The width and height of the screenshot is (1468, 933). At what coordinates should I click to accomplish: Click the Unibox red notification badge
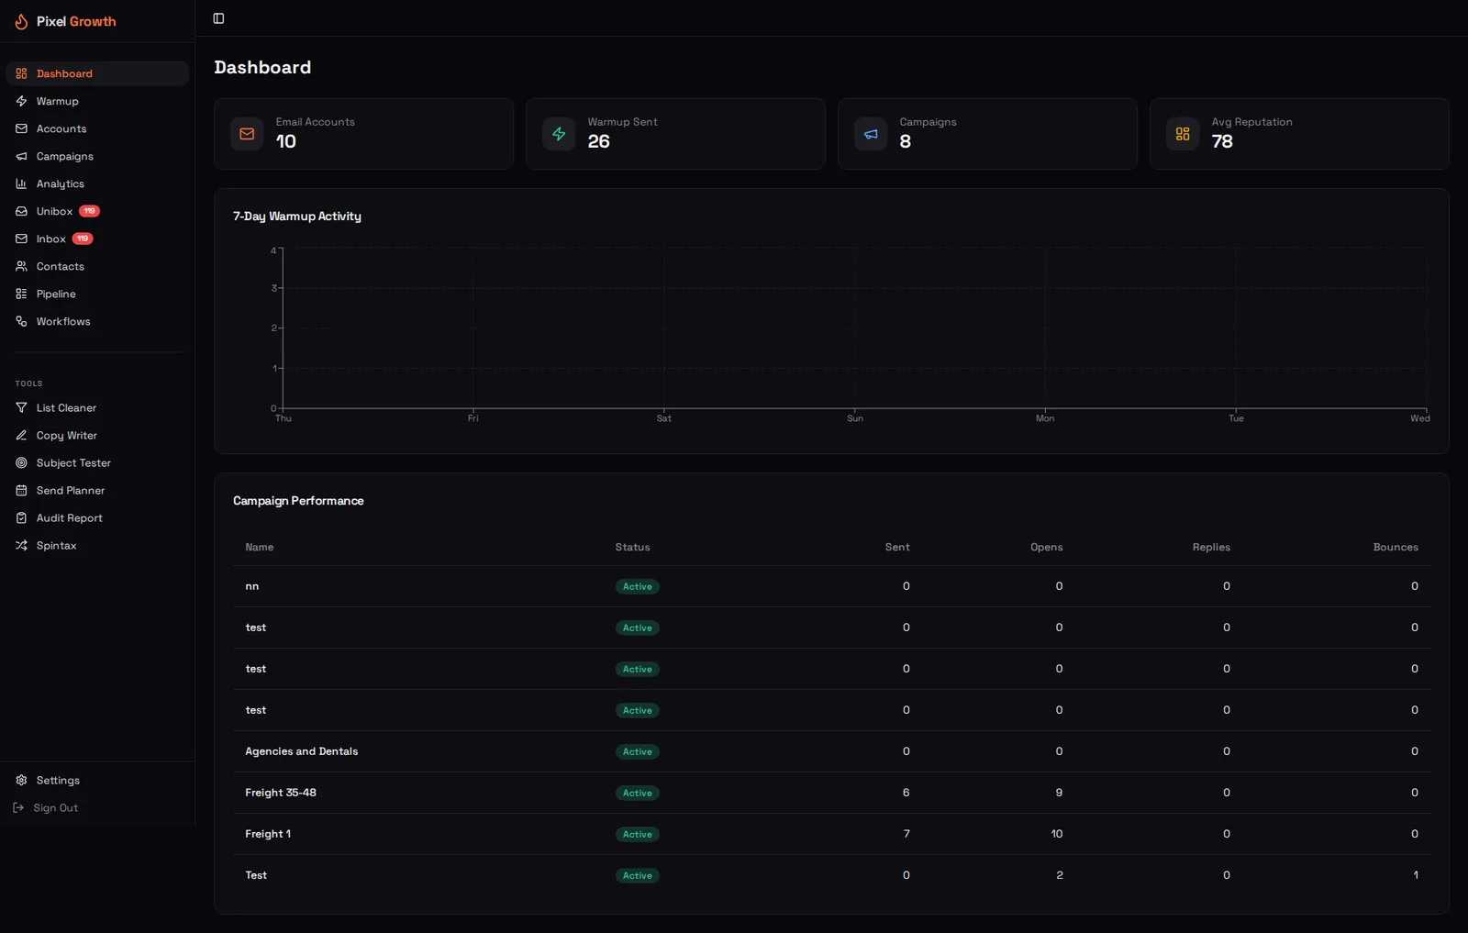click(x=89, y=211)
